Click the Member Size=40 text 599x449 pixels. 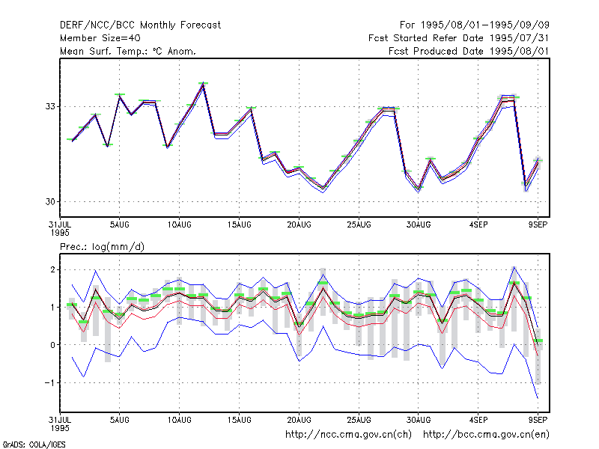click(100, 38)
